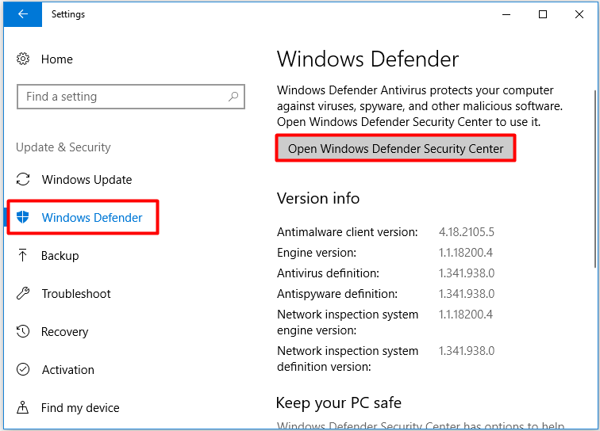Click the search magnifier icon
Screen dimensions: 600x431
click(233, 97)
